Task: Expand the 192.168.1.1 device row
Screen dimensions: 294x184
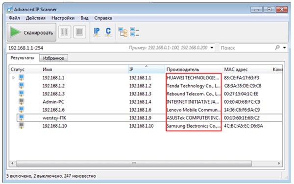Action: [13, 77]
